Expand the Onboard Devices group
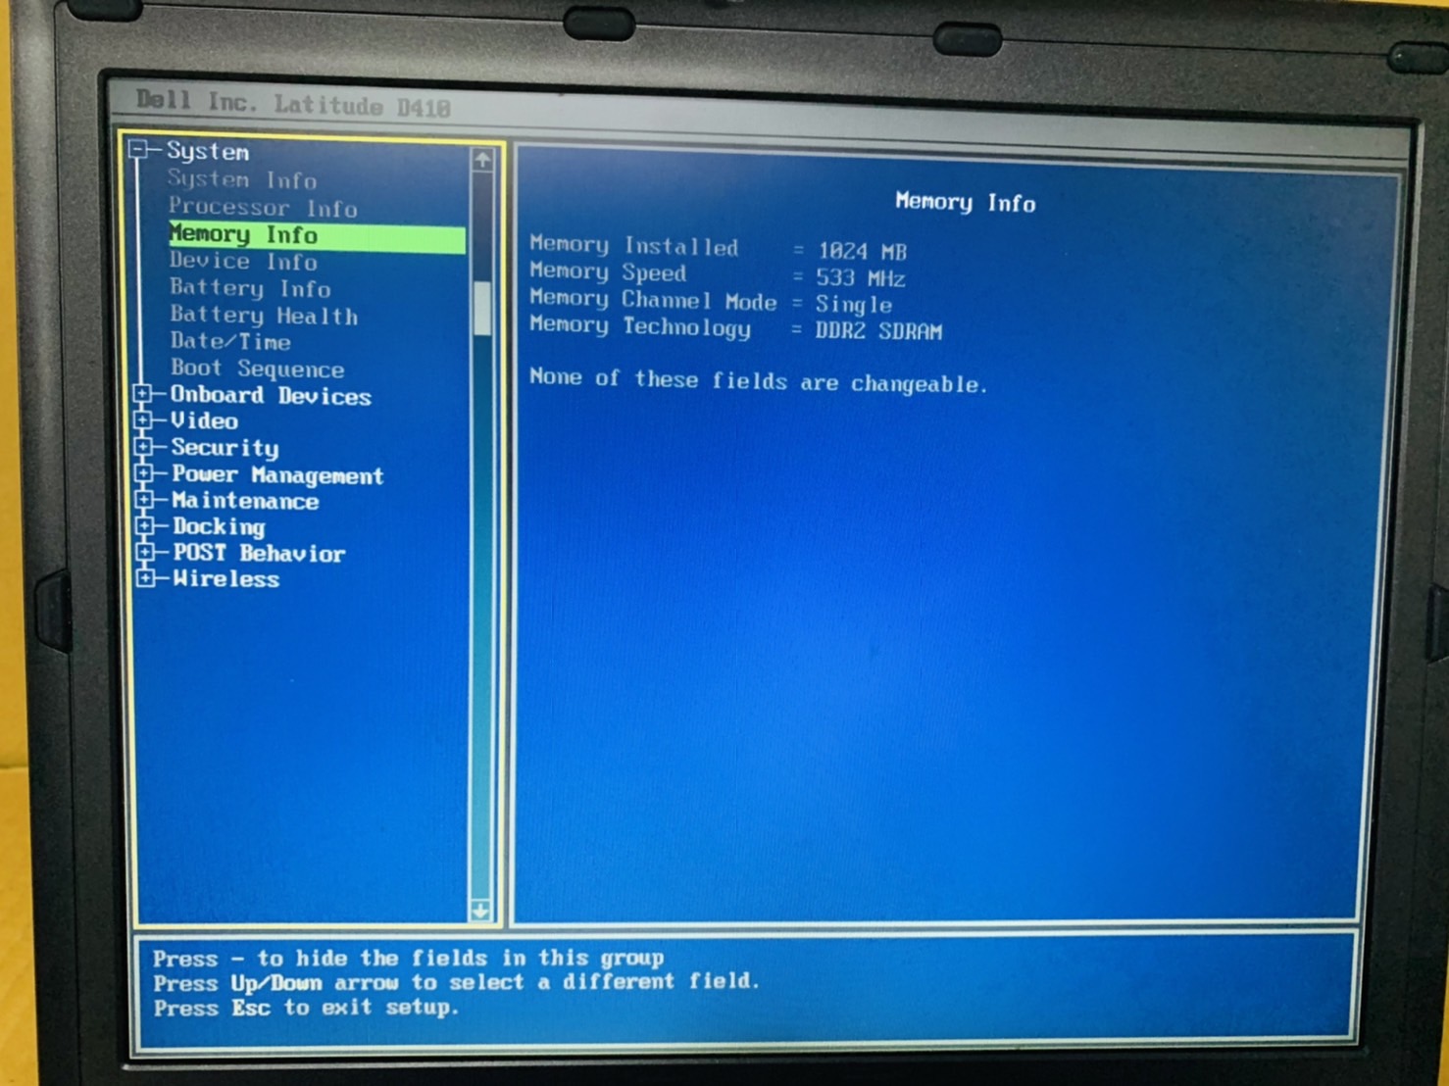The height and width of the screenshot is (1086, 1449). coord(143,394)
